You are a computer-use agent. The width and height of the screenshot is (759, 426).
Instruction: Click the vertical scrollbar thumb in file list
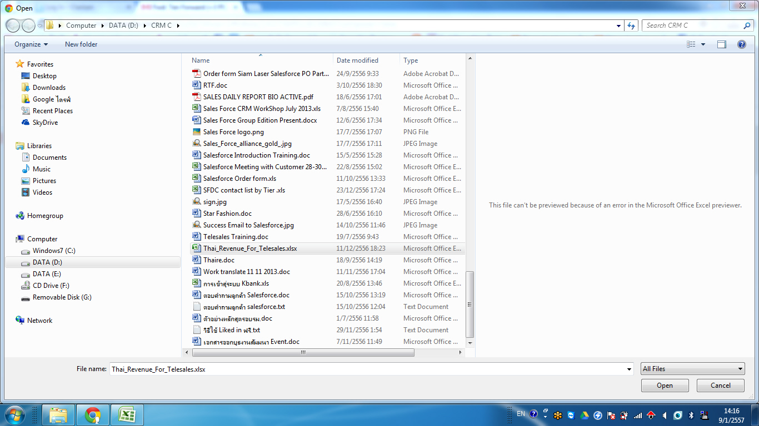(470, 304)
